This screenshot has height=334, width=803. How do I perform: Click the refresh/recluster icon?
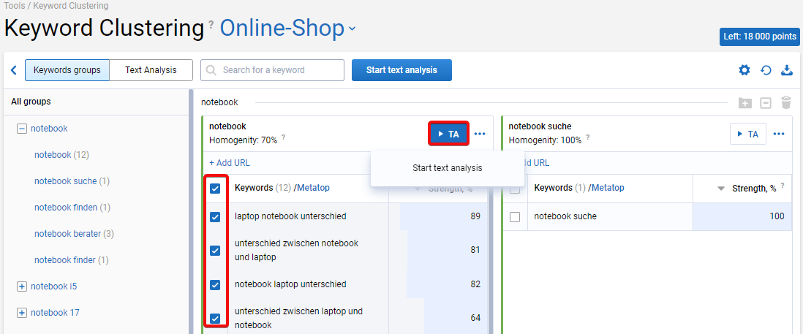[x=766, y=70]
